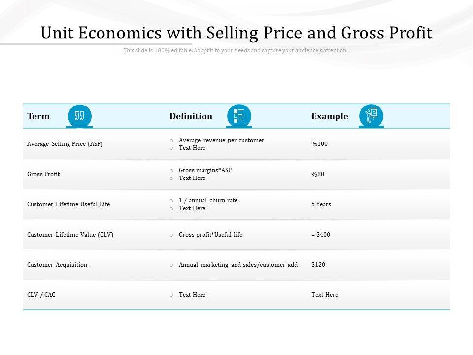Select 'Gross margins*ASP' definition text

(205, 170)
